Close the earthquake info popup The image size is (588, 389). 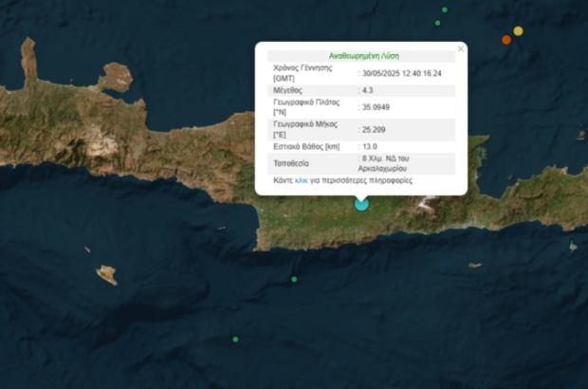click(x=461, y=48)
